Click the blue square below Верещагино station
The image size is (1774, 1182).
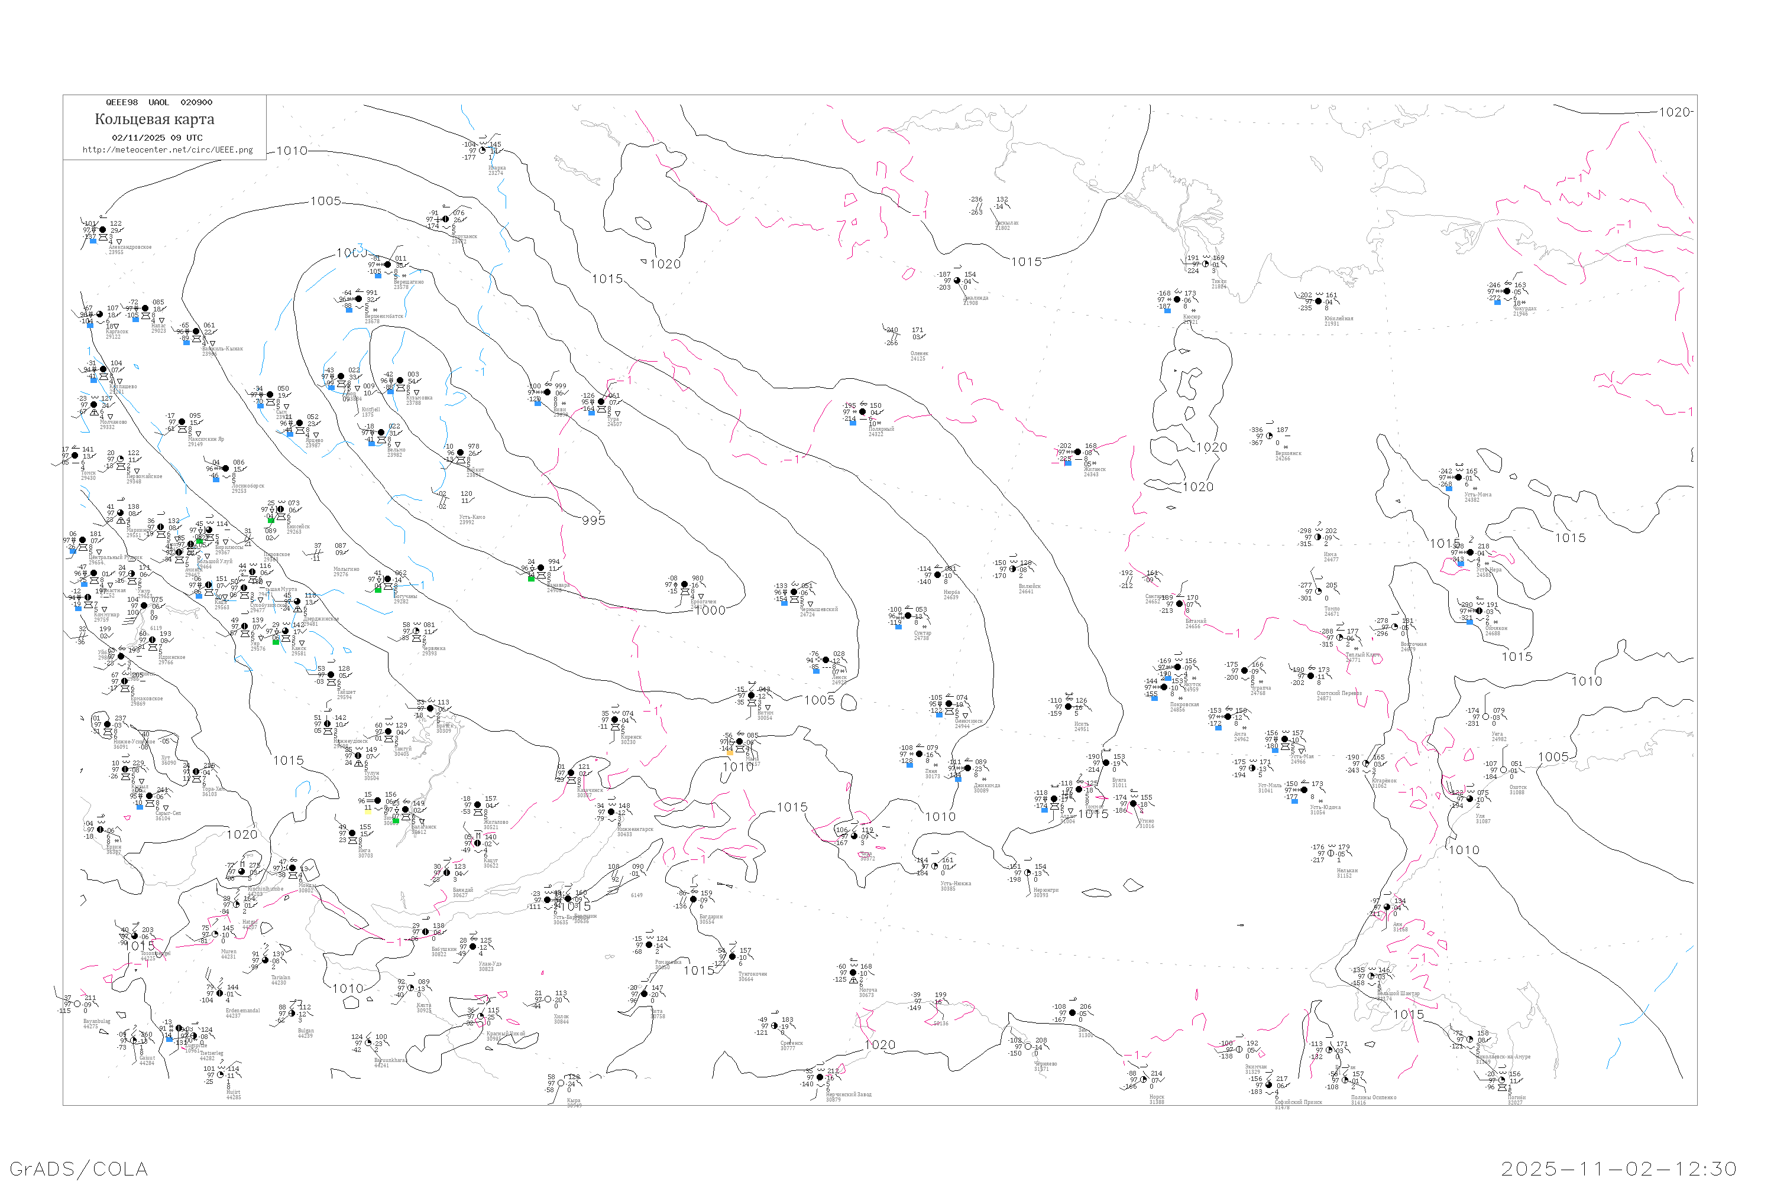point(378,276)
